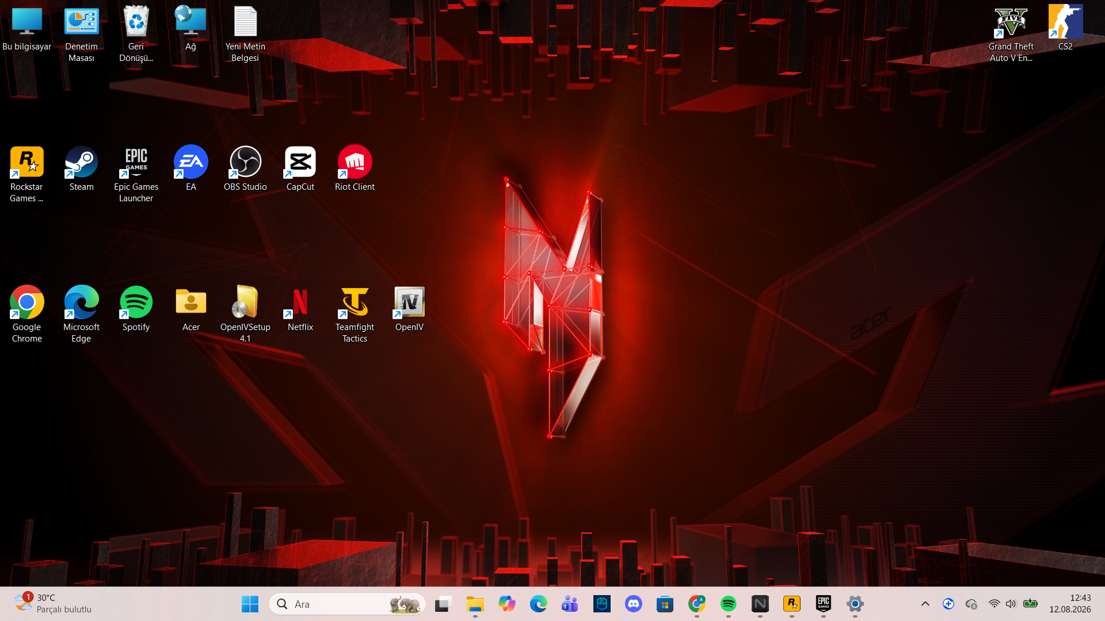The width and height of the screenshot is (1105, 621).
Task: Select the Google Chrome desktop shortcut
Action: tap(27, 315)
